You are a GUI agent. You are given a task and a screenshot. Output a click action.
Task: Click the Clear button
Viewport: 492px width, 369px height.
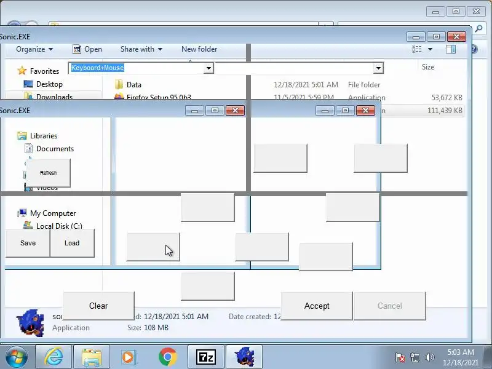pos(98,306)
